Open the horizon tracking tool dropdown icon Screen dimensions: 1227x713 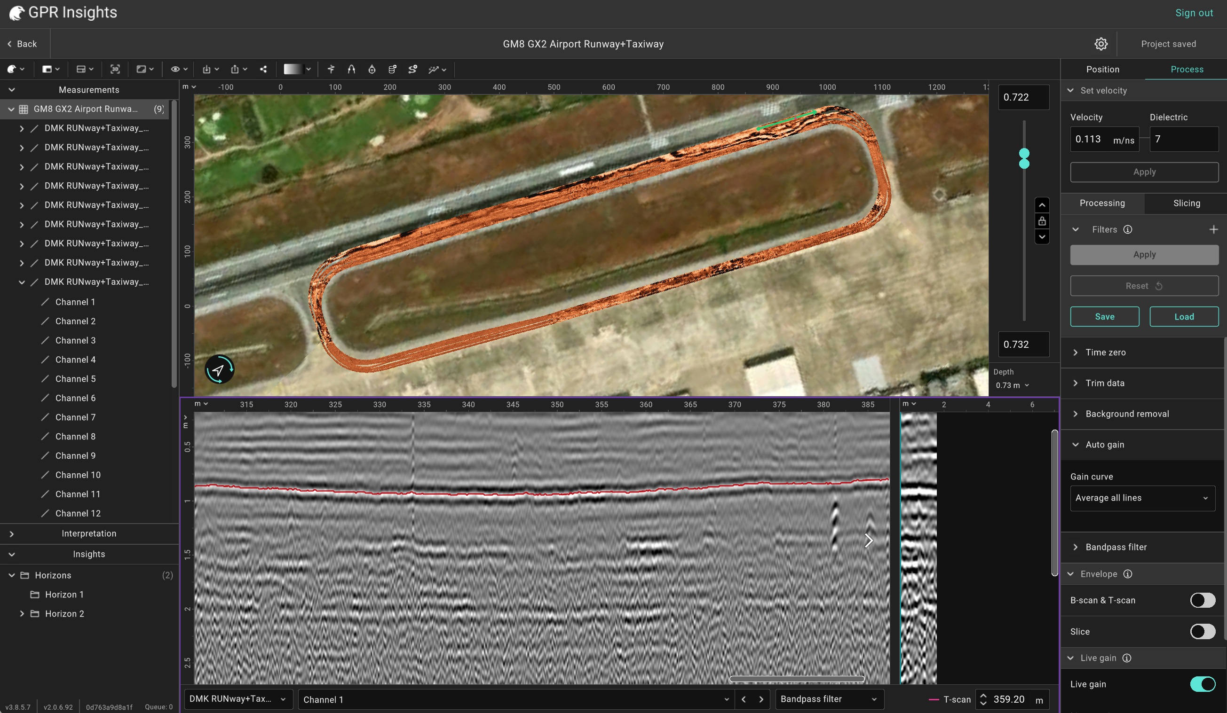tap(437, 69)
